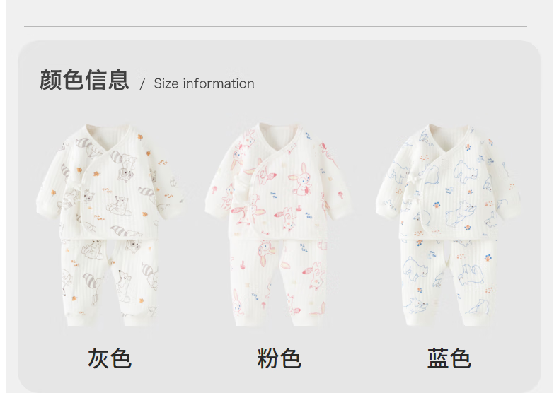
Task: Click the 颜色信息 heading
Action: tap(84, 80)
